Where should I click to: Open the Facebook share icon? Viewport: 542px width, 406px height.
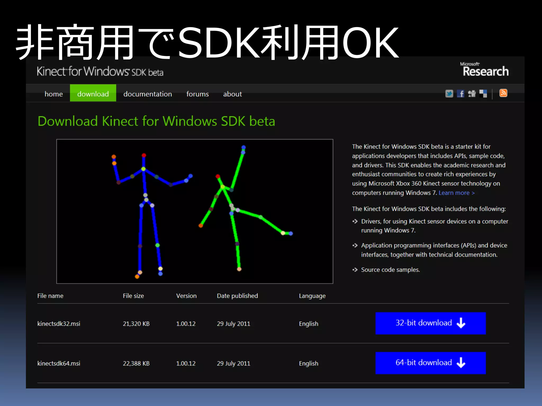[460, 94]
